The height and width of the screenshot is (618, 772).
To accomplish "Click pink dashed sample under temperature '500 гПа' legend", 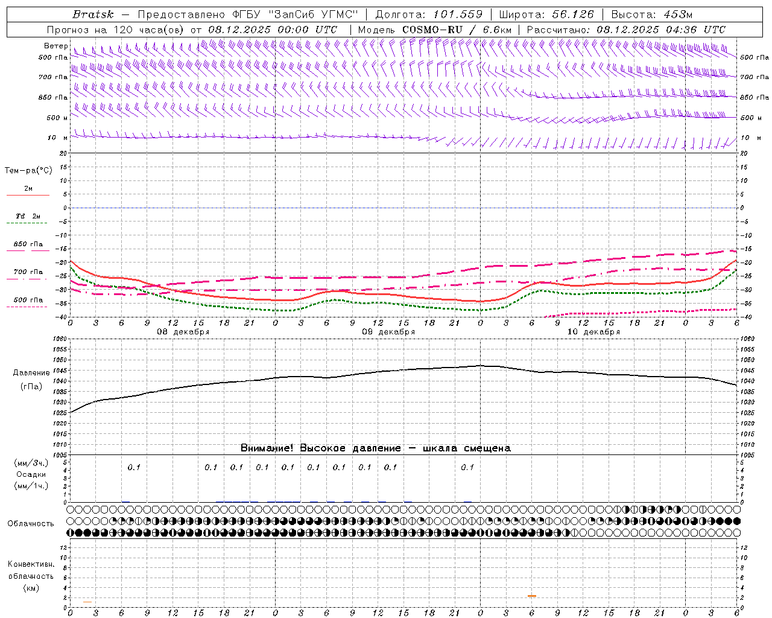I will (27, 307).
